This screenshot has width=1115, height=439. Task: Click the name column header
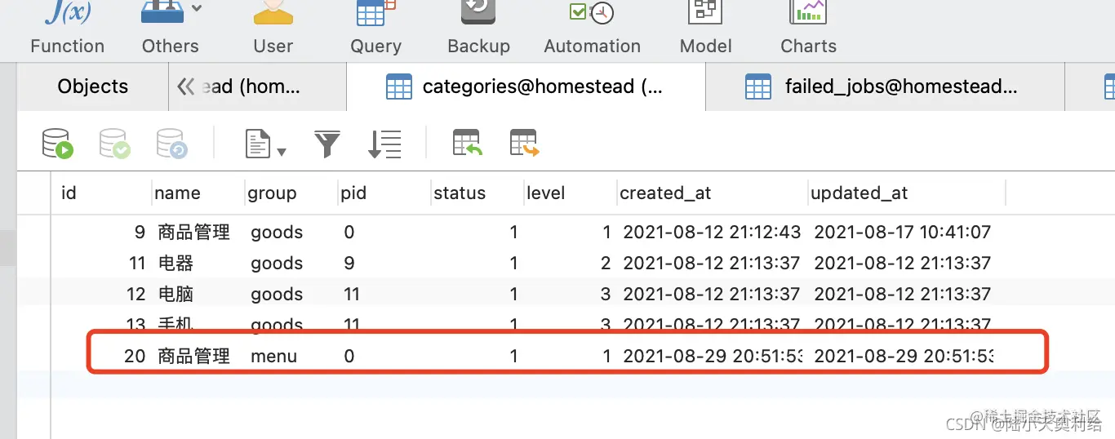pyautogui.click(x=198, y=193)
